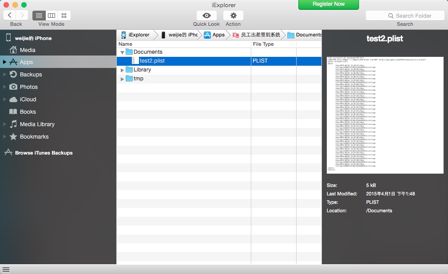Image resolution: width=448 pixels, height=274 pixels.
Task: Open Backups in the sidebar
Action: (31, 74)
